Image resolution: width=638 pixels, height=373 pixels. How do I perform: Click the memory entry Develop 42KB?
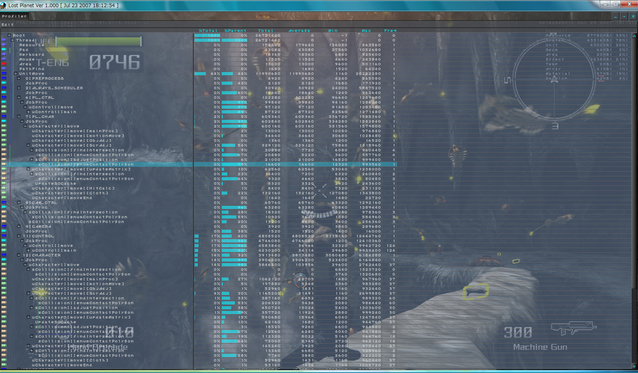point(587,78)
